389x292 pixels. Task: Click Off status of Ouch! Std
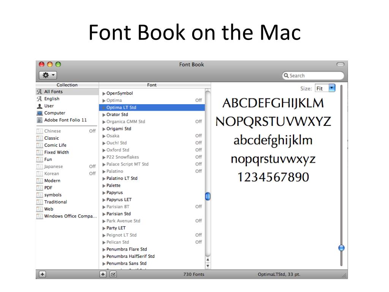(x=198, y=143)
